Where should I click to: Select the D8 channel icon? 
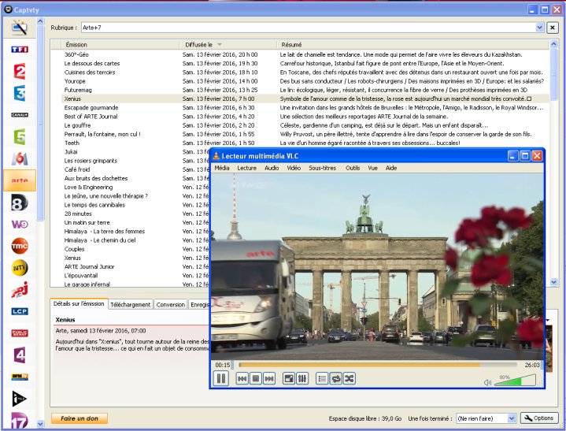click(x=20, y=202)
